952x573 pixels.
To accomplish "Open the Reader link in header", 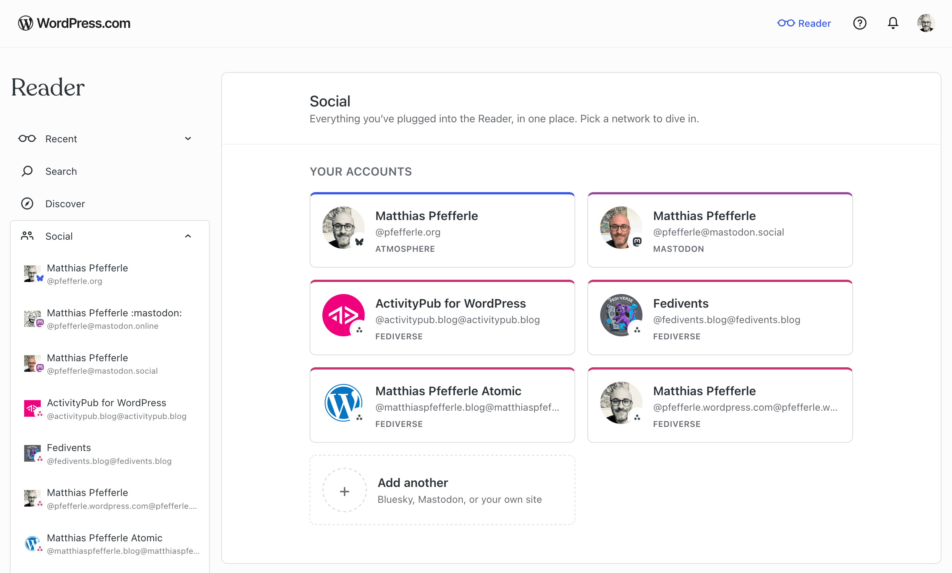I will coord(804,23).
